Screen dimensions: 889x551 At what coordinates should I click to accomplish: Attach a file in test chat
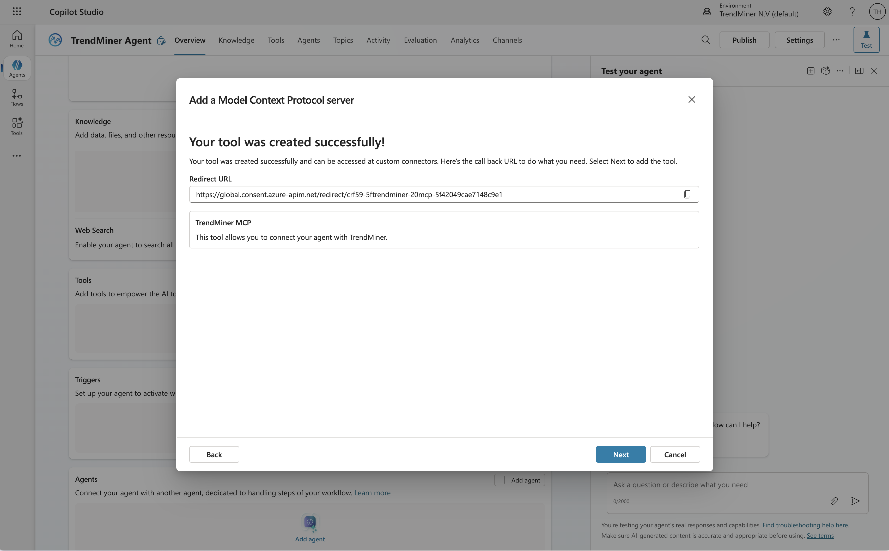tap(834, 501)
